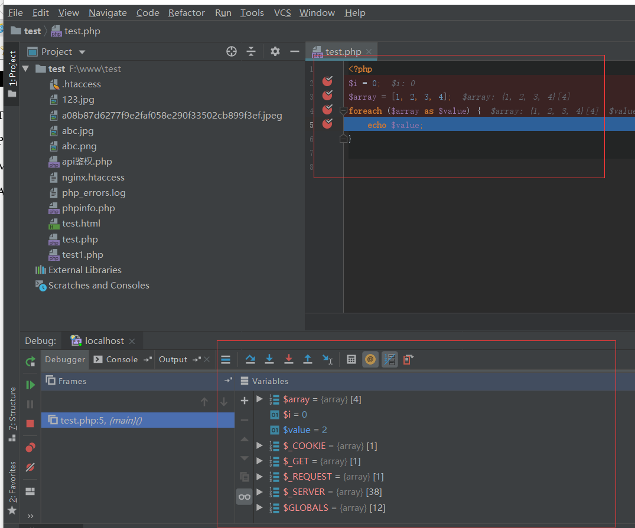This screenshot has height=528, width=635.
Task: Close the localhost debug session tab
Action: pos(132,341)
